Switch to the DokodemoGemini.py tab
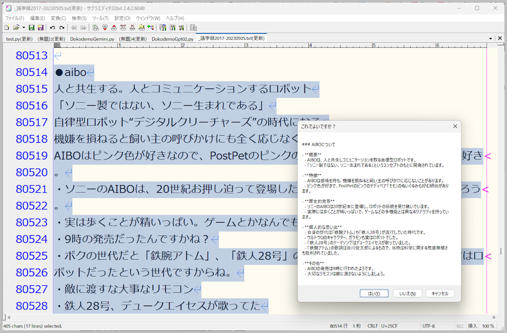 (x=92, y=39)
